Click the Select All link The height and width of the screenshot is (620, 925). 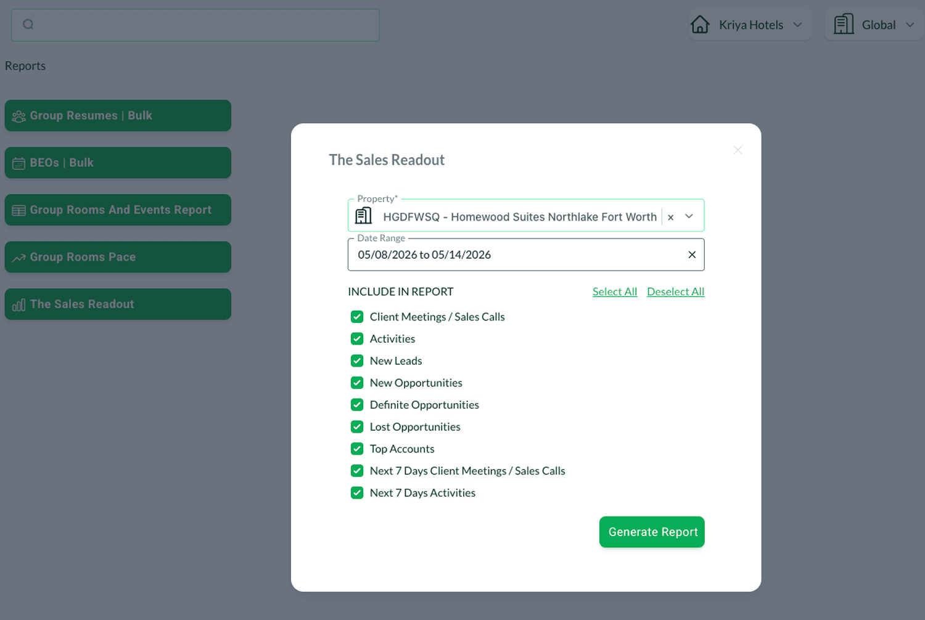point(615,292)
